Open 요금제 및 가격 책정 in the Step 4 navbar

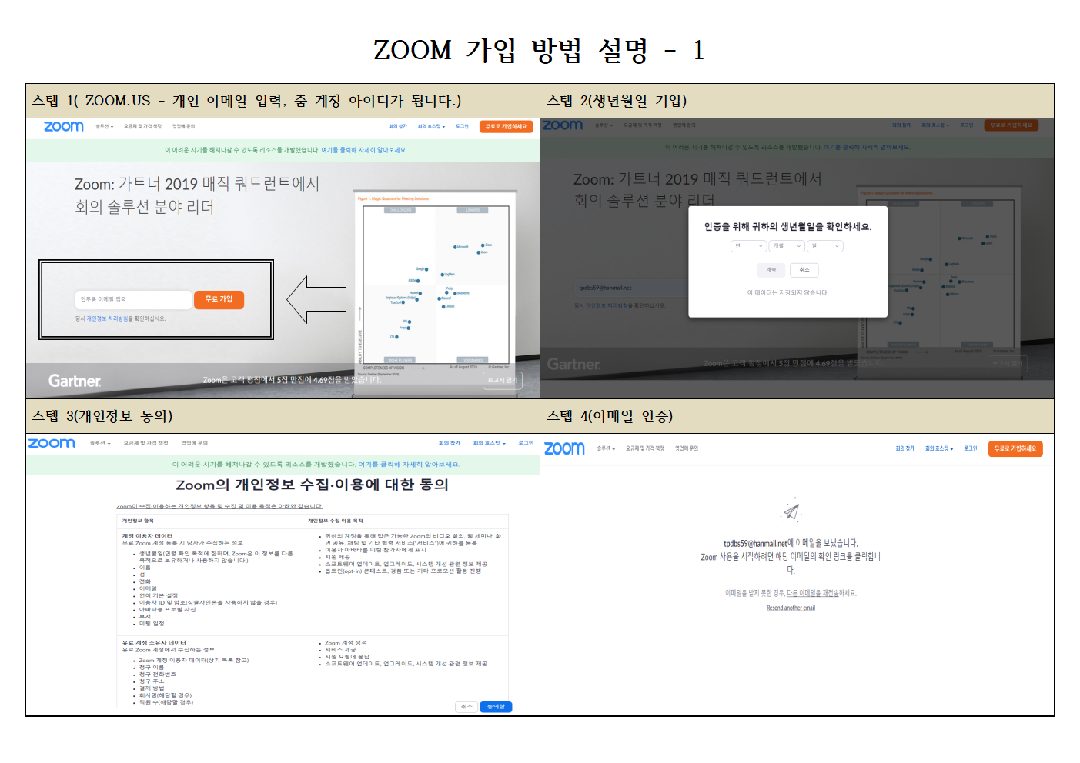coord(644,448)
